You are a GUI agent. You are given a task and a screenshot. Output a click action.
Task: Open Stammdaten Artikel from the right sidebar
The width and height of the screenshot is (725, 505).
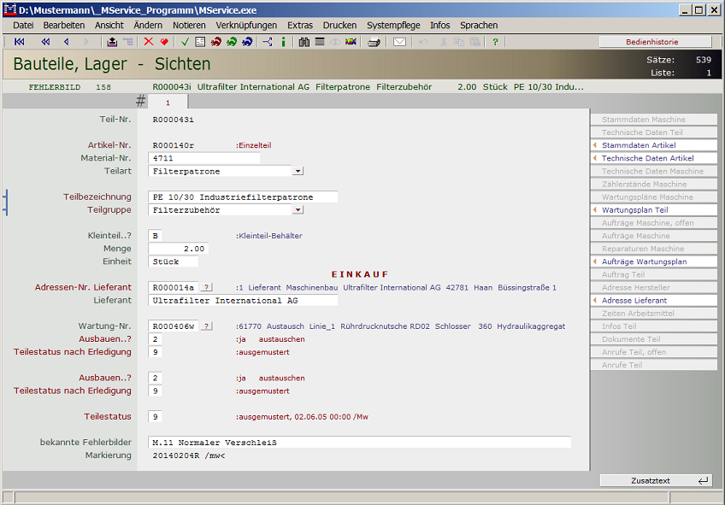[x=653, y=145]
